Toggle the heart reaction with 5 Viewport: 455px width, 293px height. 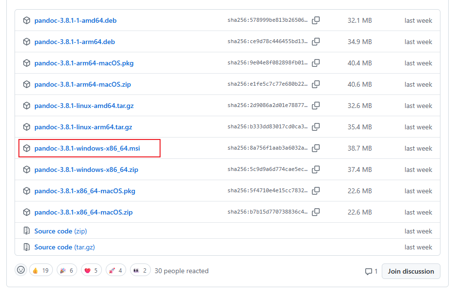click(91, 270)
